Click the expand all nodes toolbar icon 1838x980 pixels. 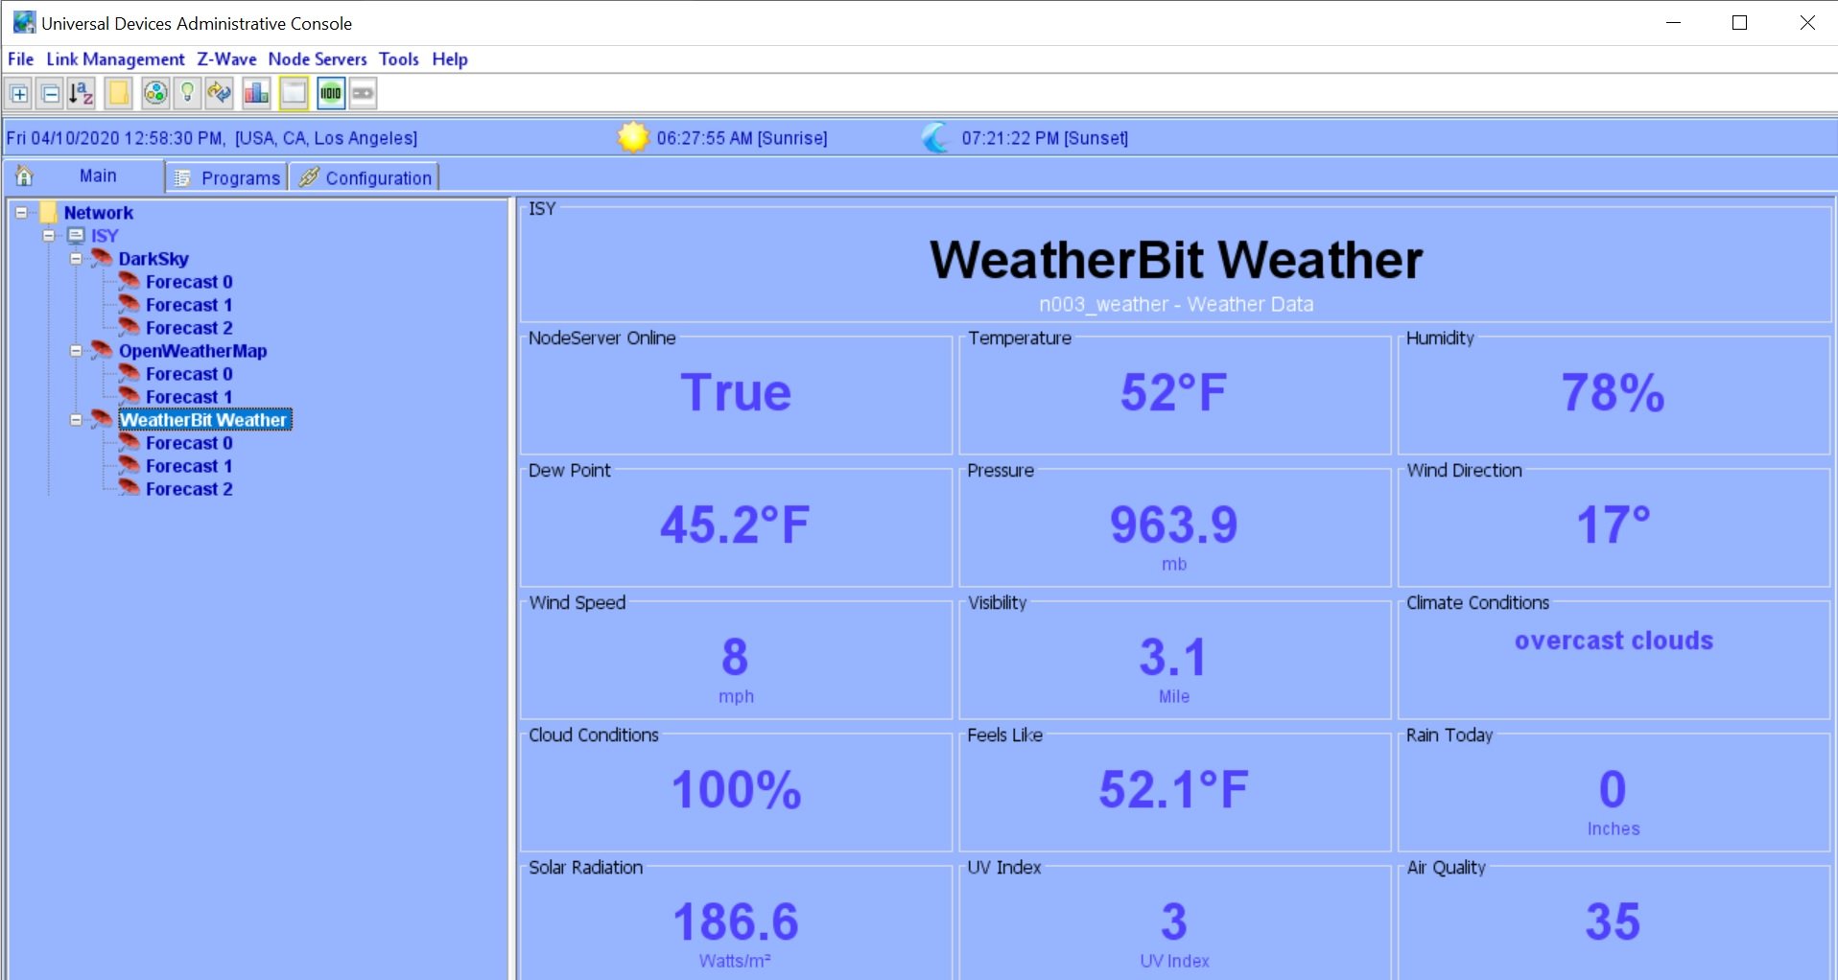pos(18,93)
